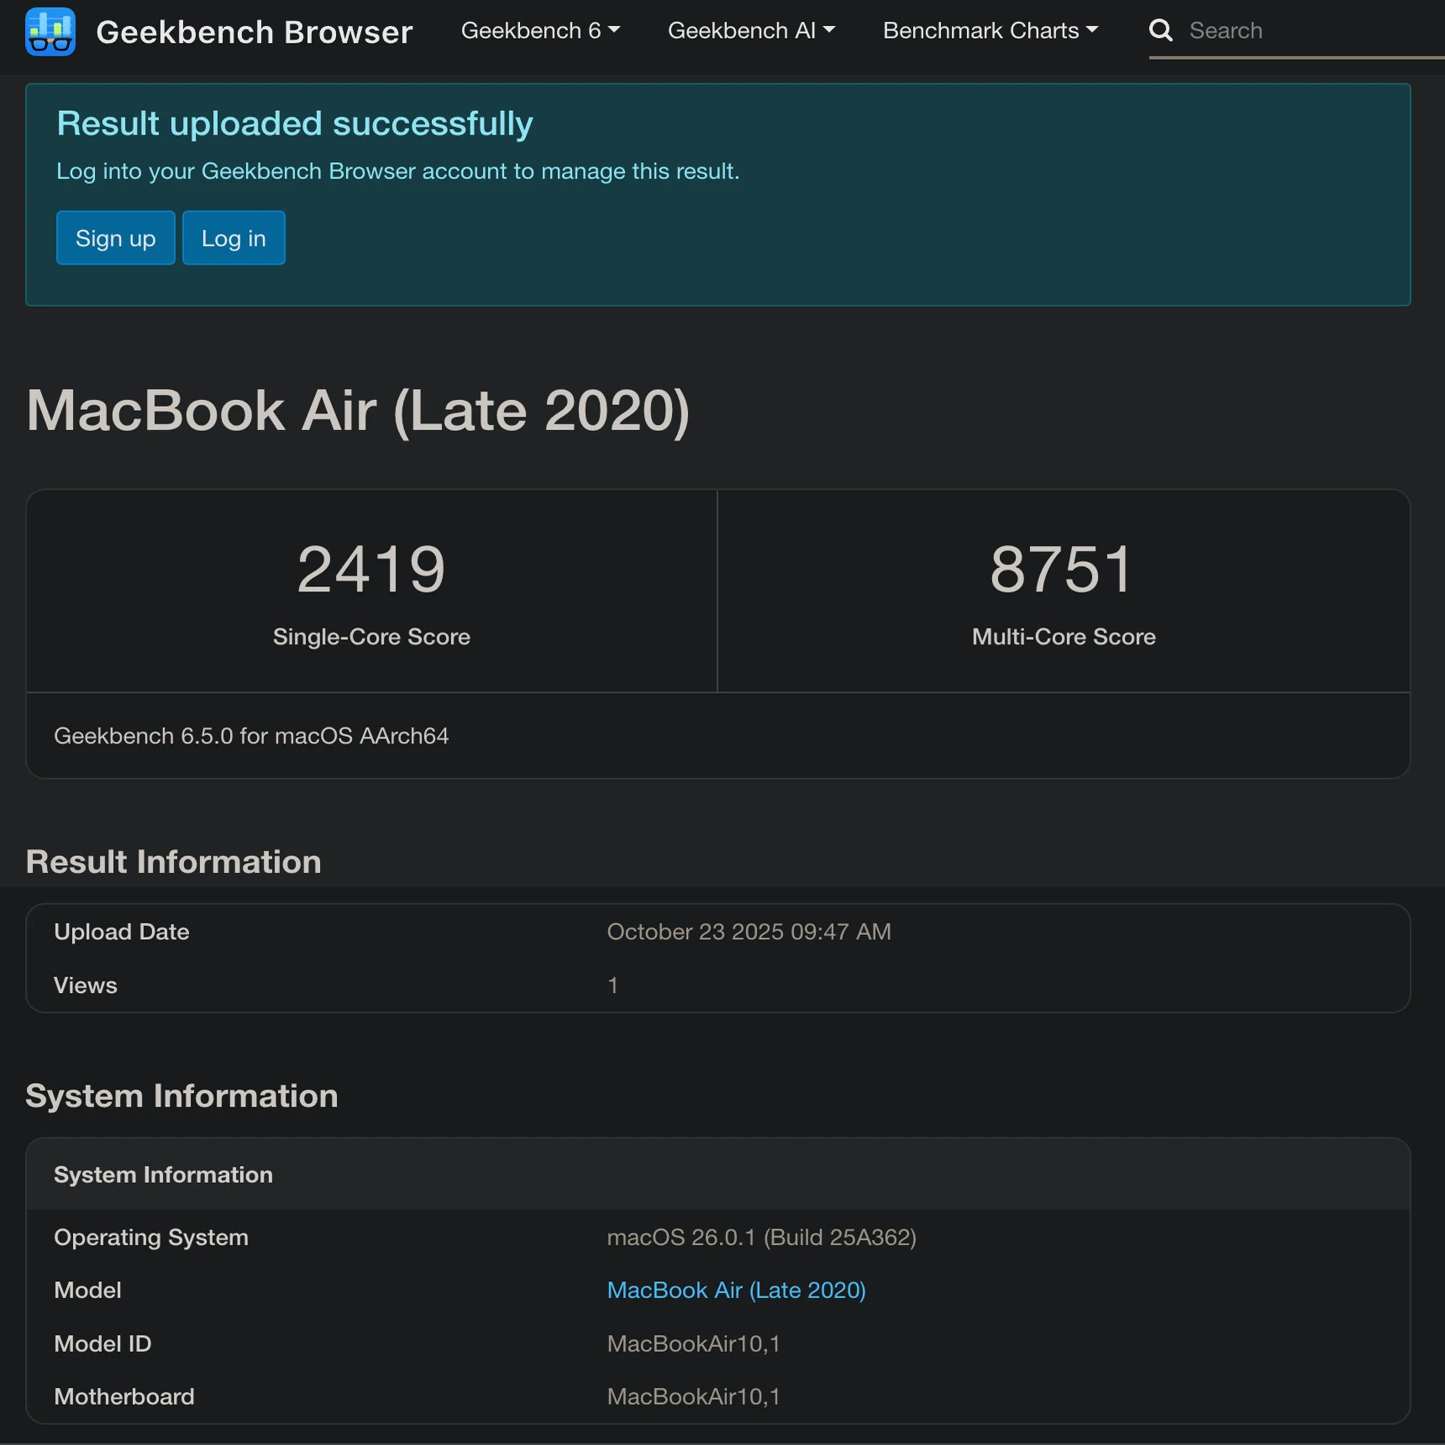Click the Geekbench logo icon
Image resolution: width=1445 pixels, height=1445 pixels.
pyautogui.click(x=50, y=31)
